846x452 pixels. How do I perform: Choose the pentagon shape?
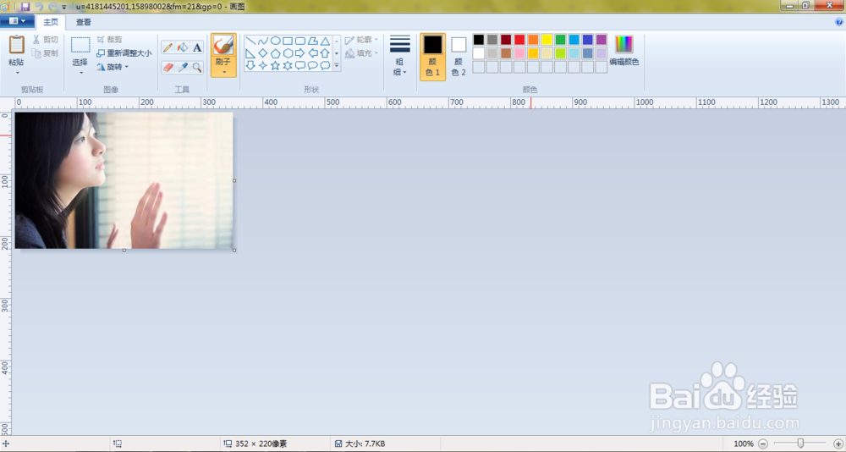point(275,53)
